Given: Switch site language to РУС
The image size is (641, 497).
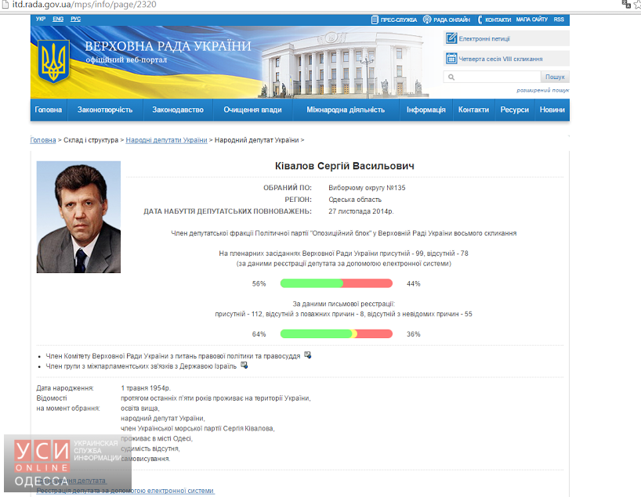Looking at the screenshot, I should [76, 19].
